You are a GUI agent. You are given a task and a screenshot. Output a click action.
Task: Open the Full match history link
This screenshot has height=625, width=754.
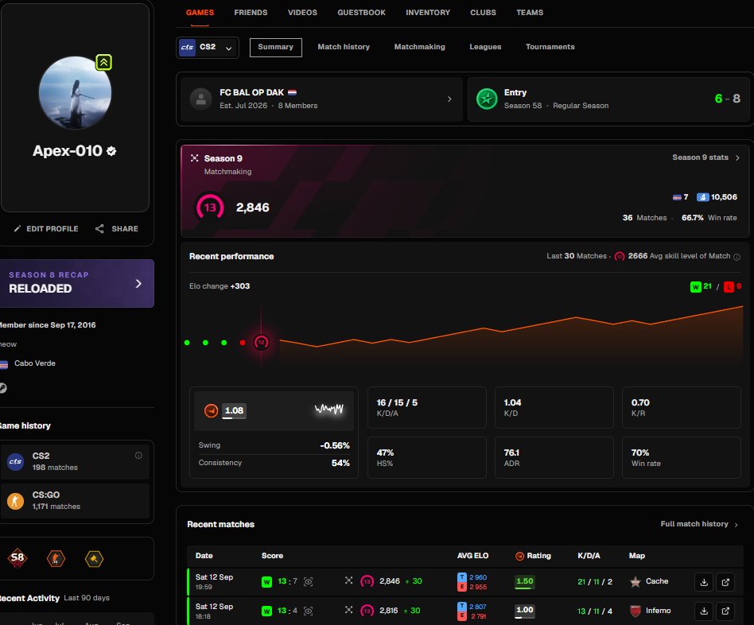(x=699, y=524)
